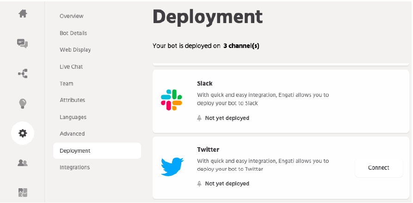This screenshot has height=203, width=413.
Task: Click the Slack channel card title
Action: (205, 84)
